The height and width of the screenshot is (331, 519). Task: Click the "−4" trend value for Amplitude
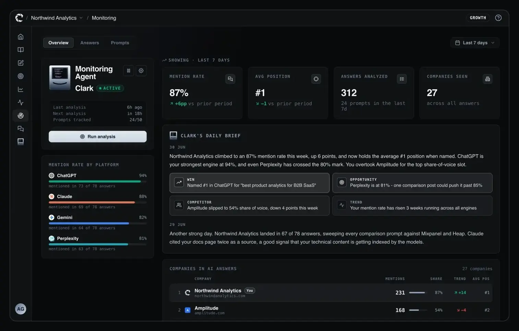pos(461,310)
